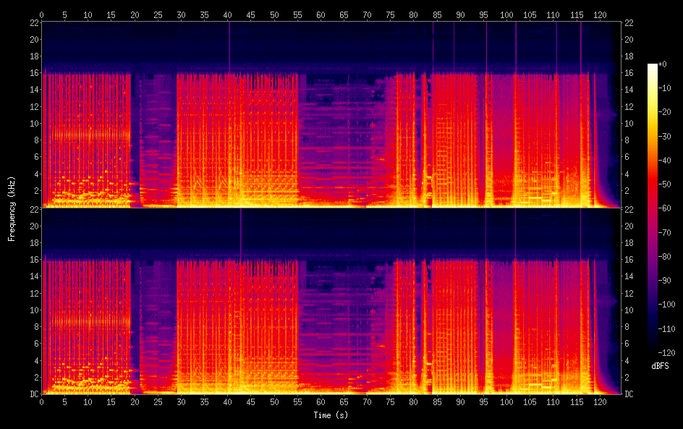
Task: Click the "Frequency (kHz)" axis label
Action: click(12, 208)
